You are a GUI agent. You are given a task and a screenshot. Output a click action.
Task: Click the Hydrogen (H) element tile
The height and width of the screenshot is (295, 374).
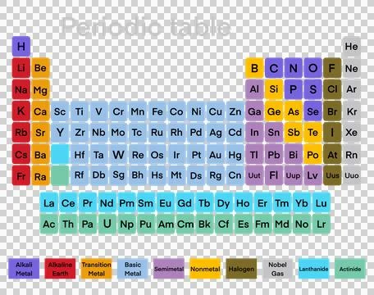point(21,47)
